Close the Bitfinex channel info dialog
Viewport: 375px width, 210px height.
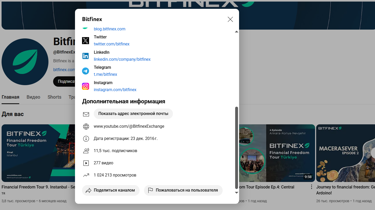(x=230, y=19)
